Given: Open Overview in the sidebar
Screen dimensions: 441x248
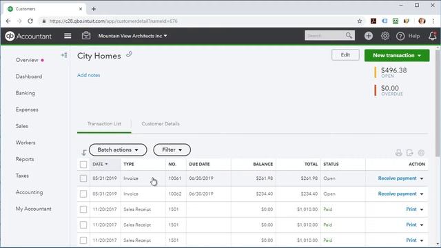Looking at the screenshot, I should pyautogui.click(x=27, y=60).
